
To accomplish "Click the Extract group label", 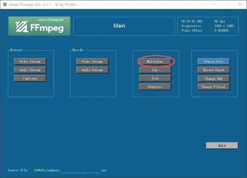I will [x=16, y=50].
